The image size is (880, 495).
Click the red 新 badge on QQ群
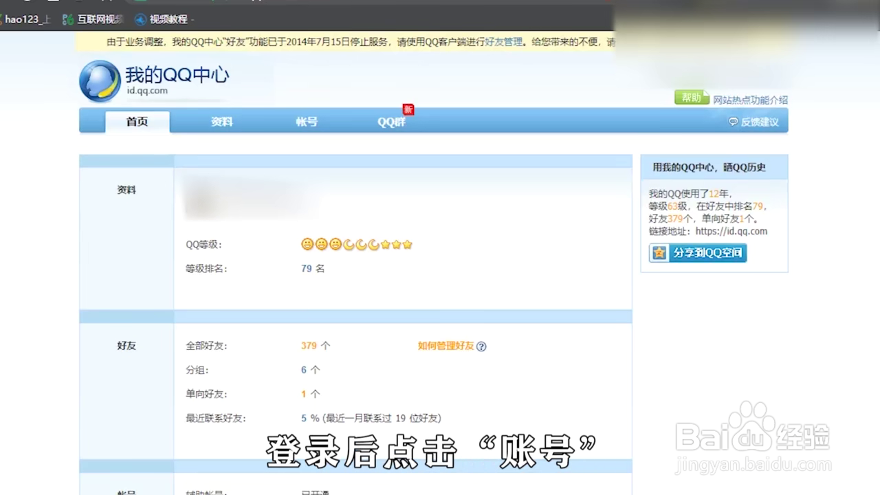(408, 109)
